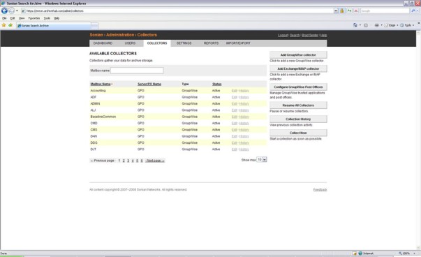421x257 pixels.
Task: Go to page 3 of collectors
Action: click(x=128, y=161)
